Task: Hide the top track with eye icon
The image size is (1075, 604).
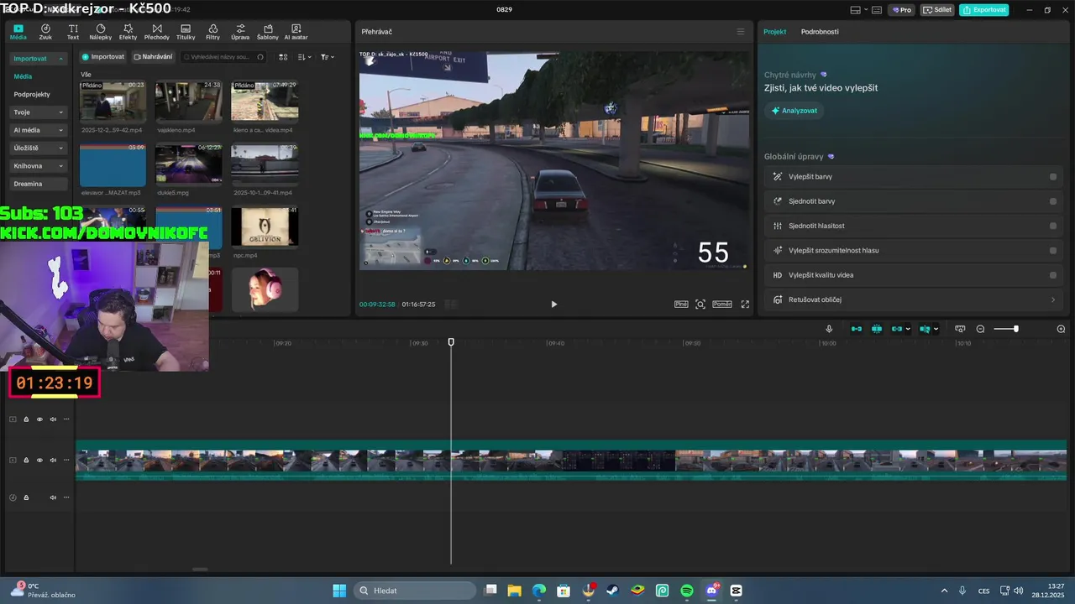Action: tap(39, 419)
